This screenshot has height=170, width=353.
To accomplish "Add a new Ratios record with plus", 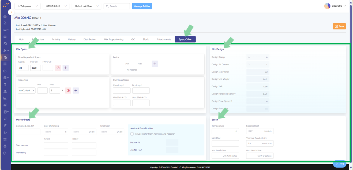I will pyautogui.click(x=155, y=64).
